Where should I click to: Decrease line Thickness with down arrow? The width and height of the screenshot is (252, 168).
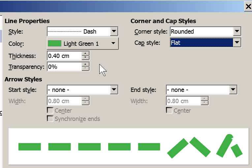coord(85,58)
